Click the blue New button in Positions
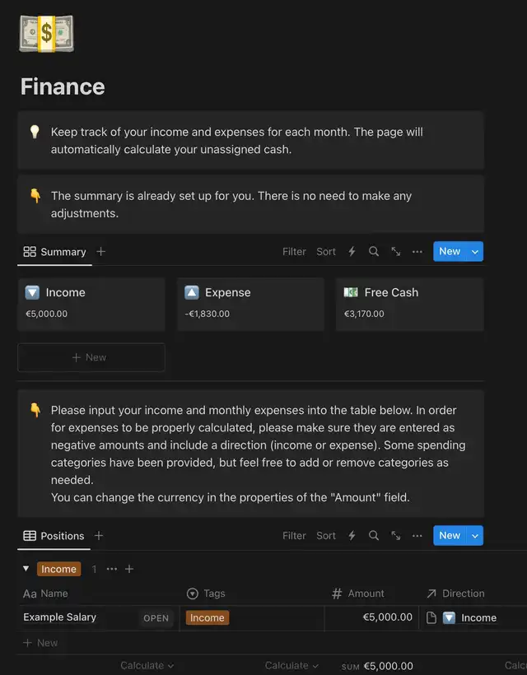The height and width of the screenshot is (675, 527). [x=450, y=536]
